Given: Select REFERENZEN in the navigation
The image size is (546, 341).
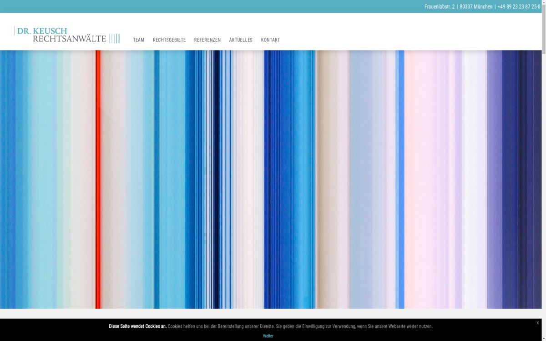Looking at the screenshot, I should [207, 40].
